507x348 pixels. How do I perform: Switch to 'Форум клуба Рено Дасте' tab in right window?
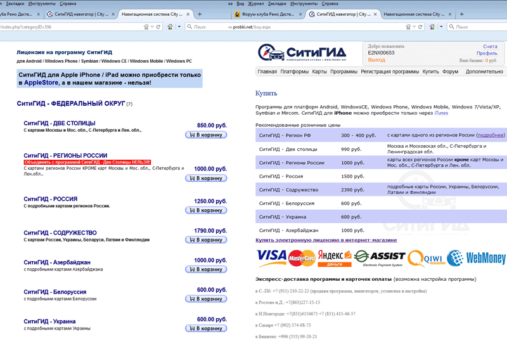click(x=267, y=14)
